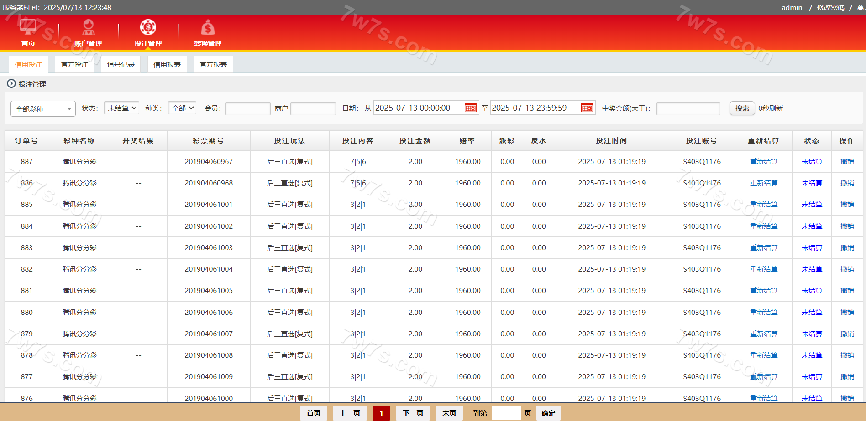The height and width of the screenshot is (421, 866).
Task: Click circled arrow icon beside 投注管理 heading
Action: pyautogui.click(x=11, y=84)
